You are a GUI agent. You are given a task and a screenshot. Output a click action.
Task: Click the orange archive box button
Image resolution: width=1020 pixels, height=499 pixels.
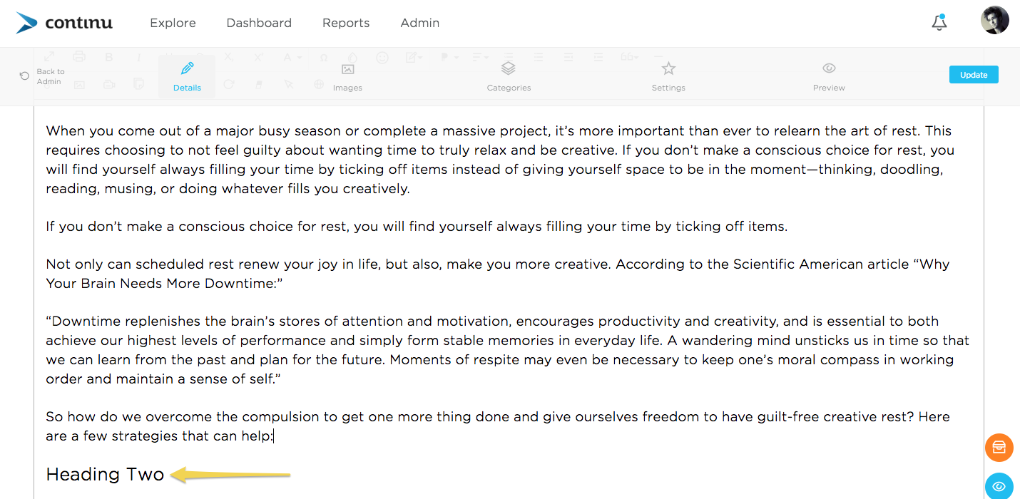click(x=999, y=448)
